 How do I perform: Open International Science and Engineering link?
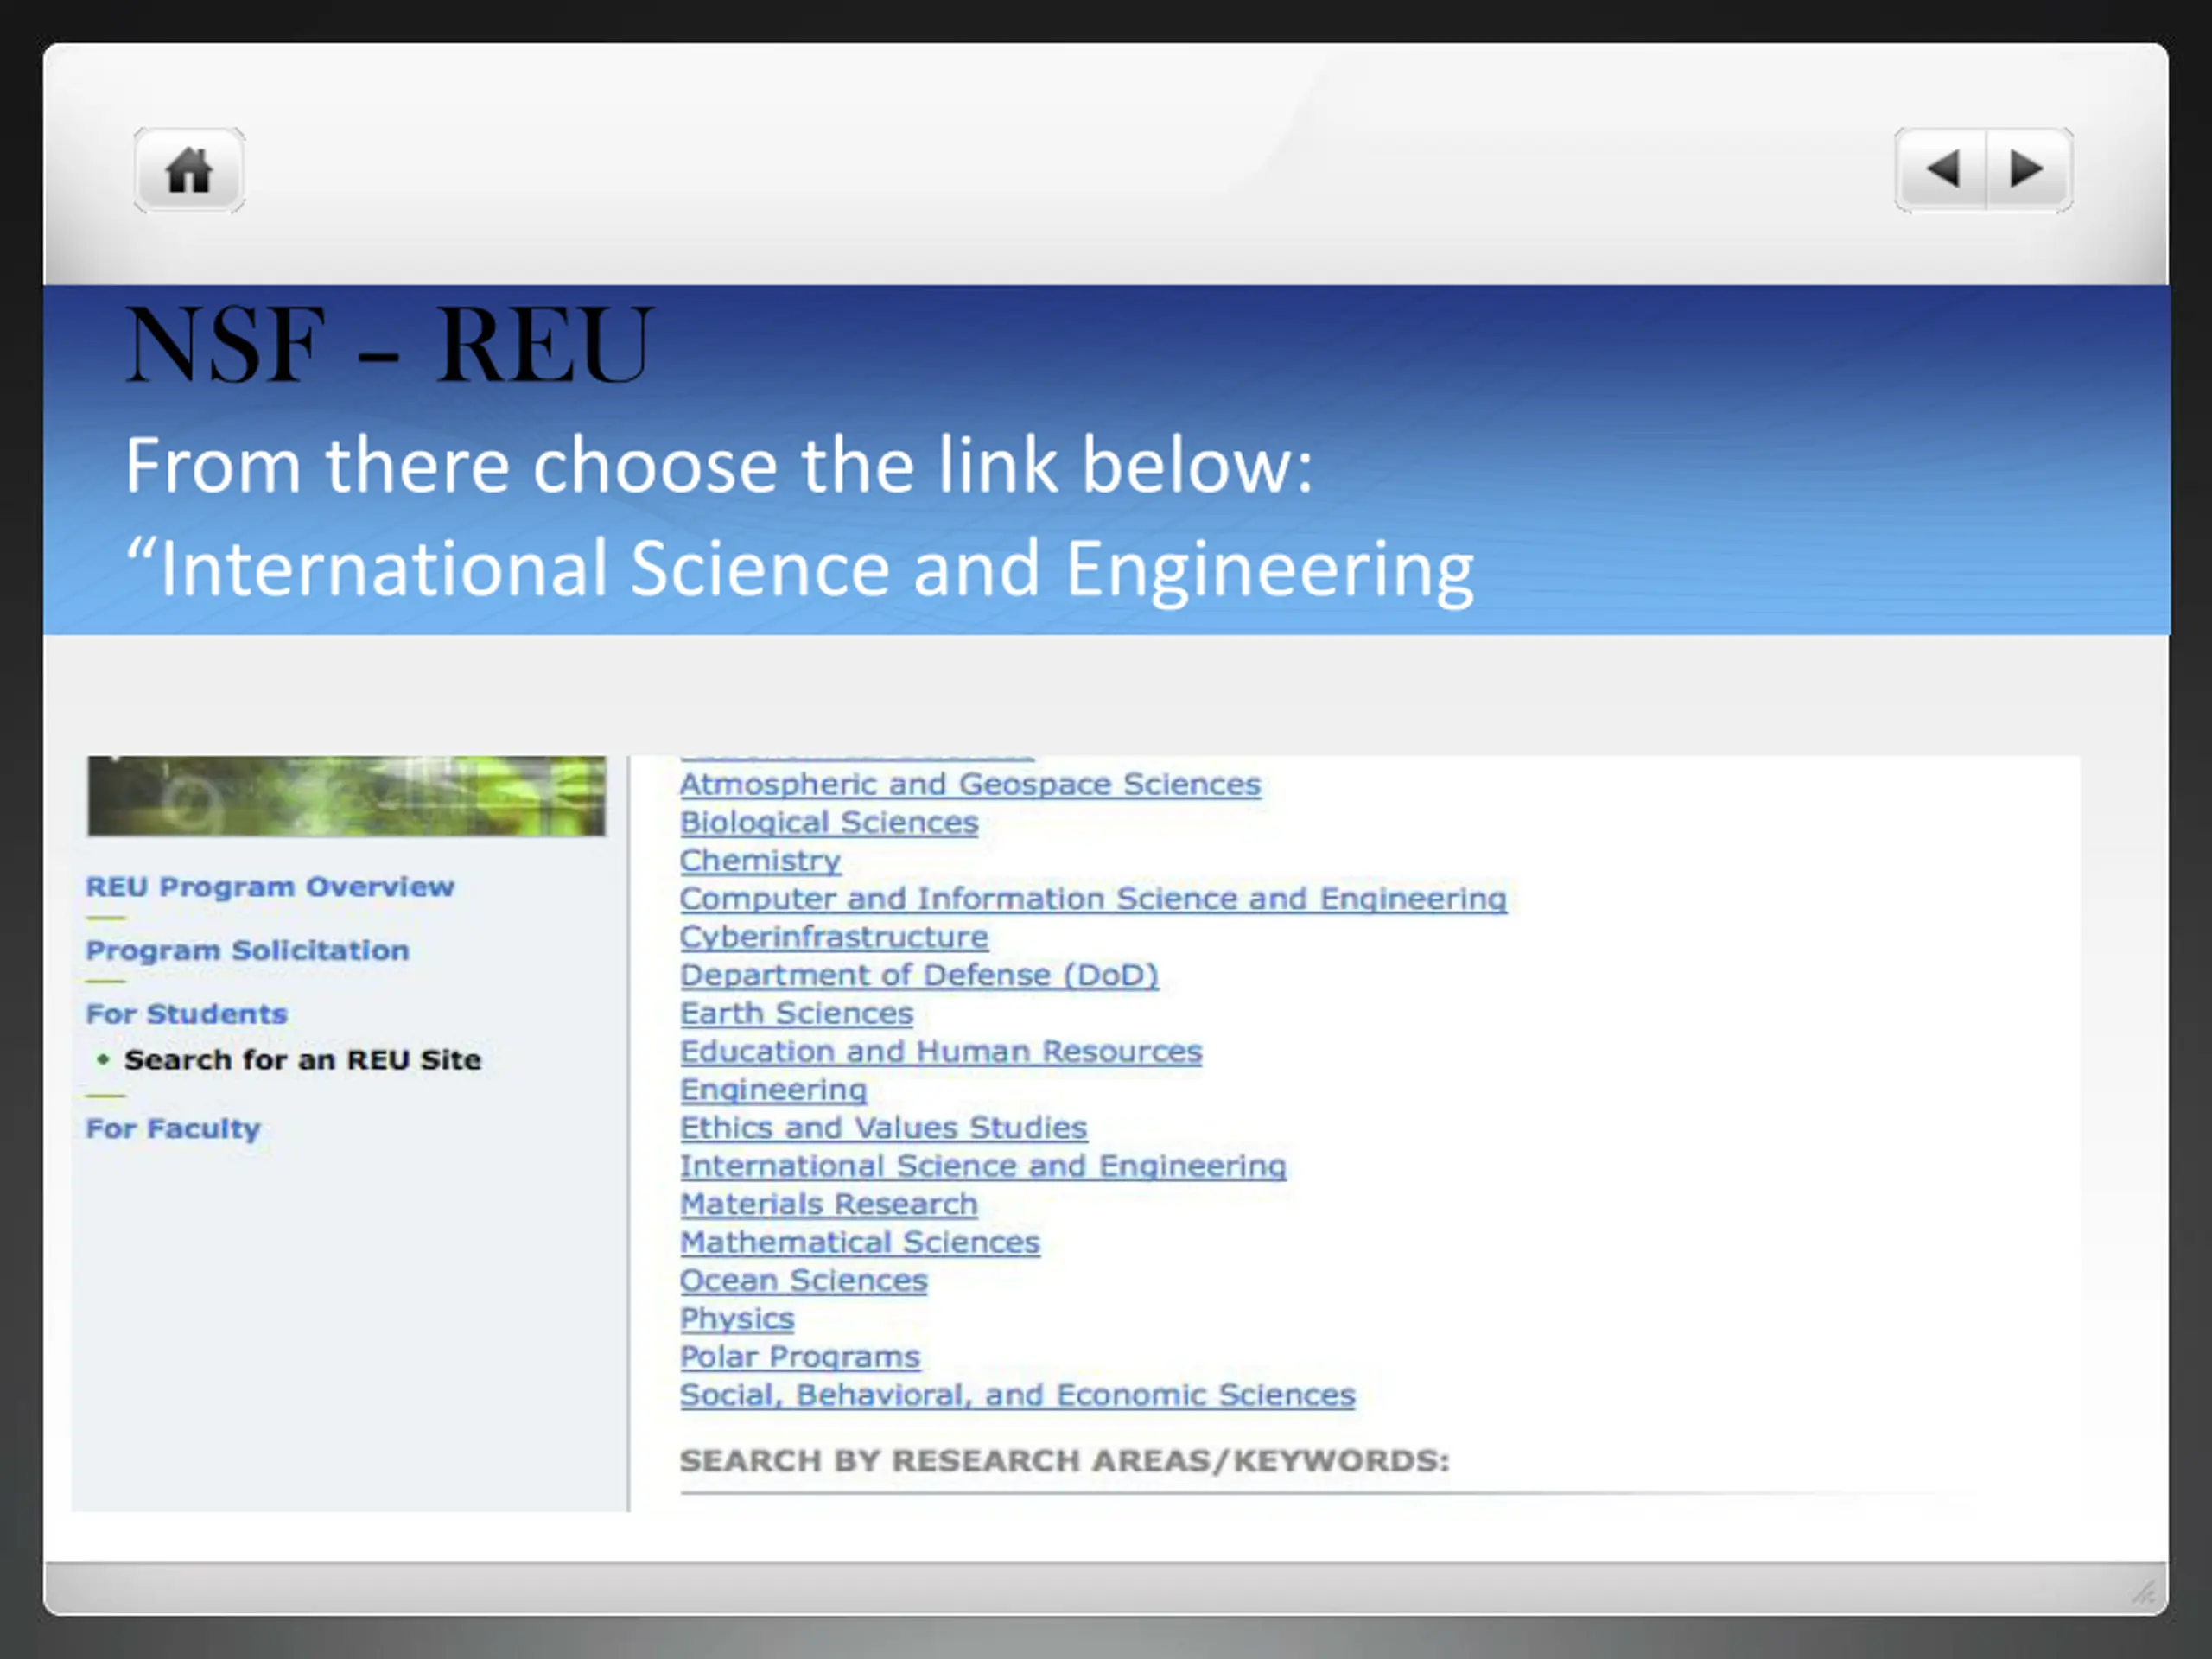pyautogui.click(x=983, y=1166)
